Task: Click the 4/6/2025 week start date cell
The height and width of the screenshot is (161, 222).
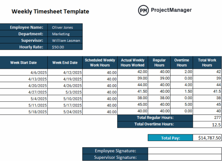Action: point(24,72)
